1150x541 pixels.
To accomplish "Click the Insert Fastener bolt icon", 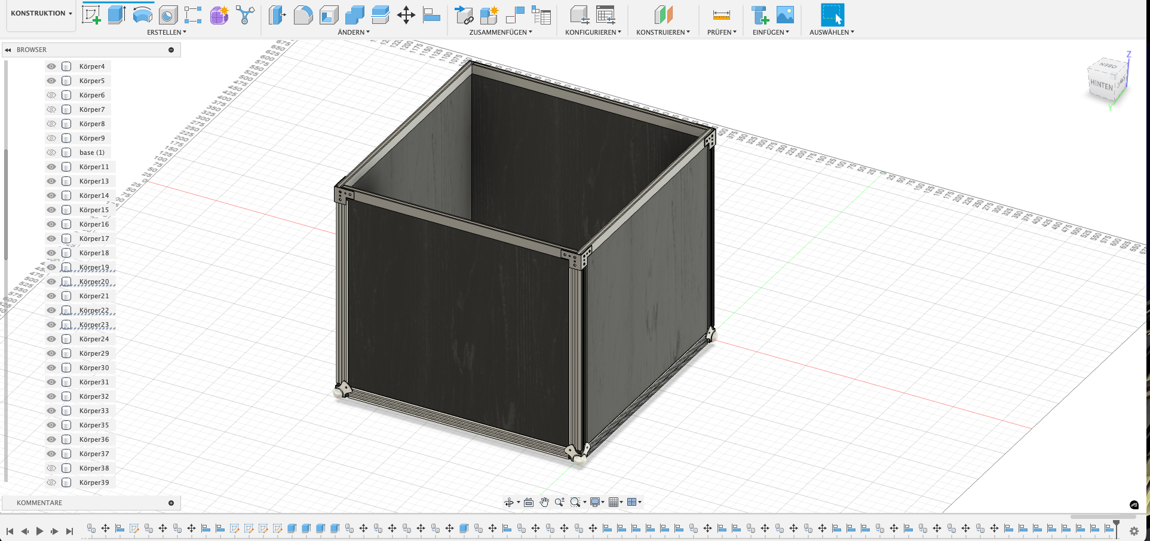I will [x=760, y=15].
